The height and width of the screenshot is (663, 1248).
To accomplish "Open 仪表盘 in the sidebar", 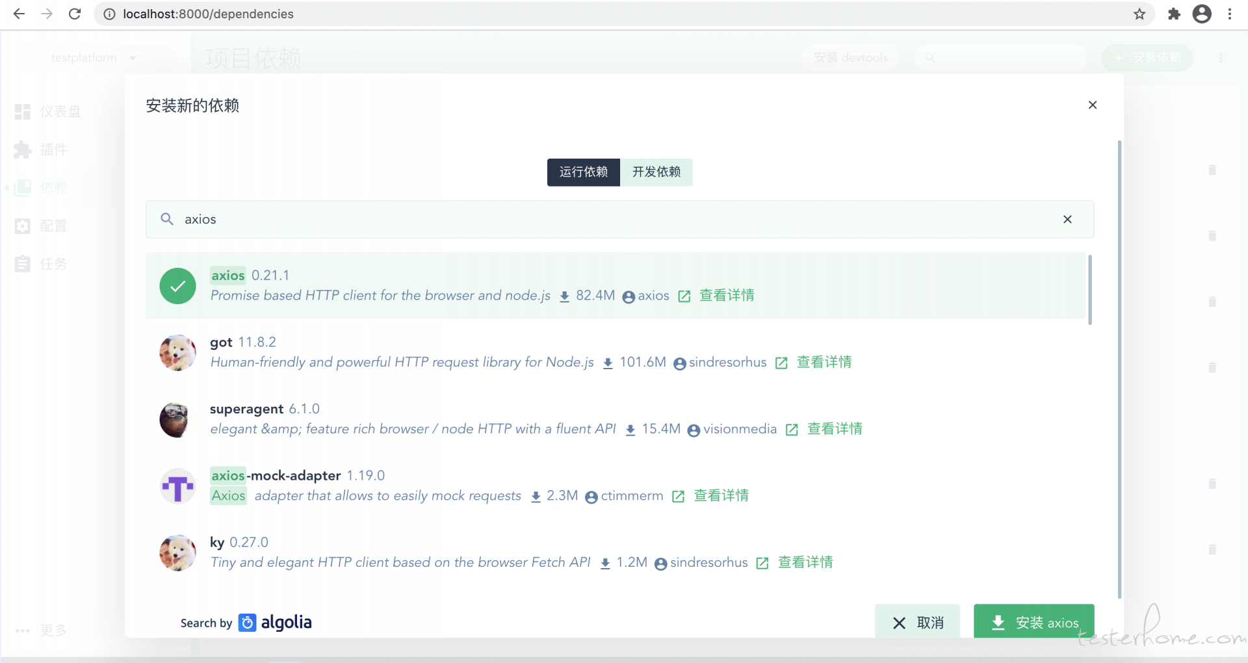I will (x=49, y=112).
